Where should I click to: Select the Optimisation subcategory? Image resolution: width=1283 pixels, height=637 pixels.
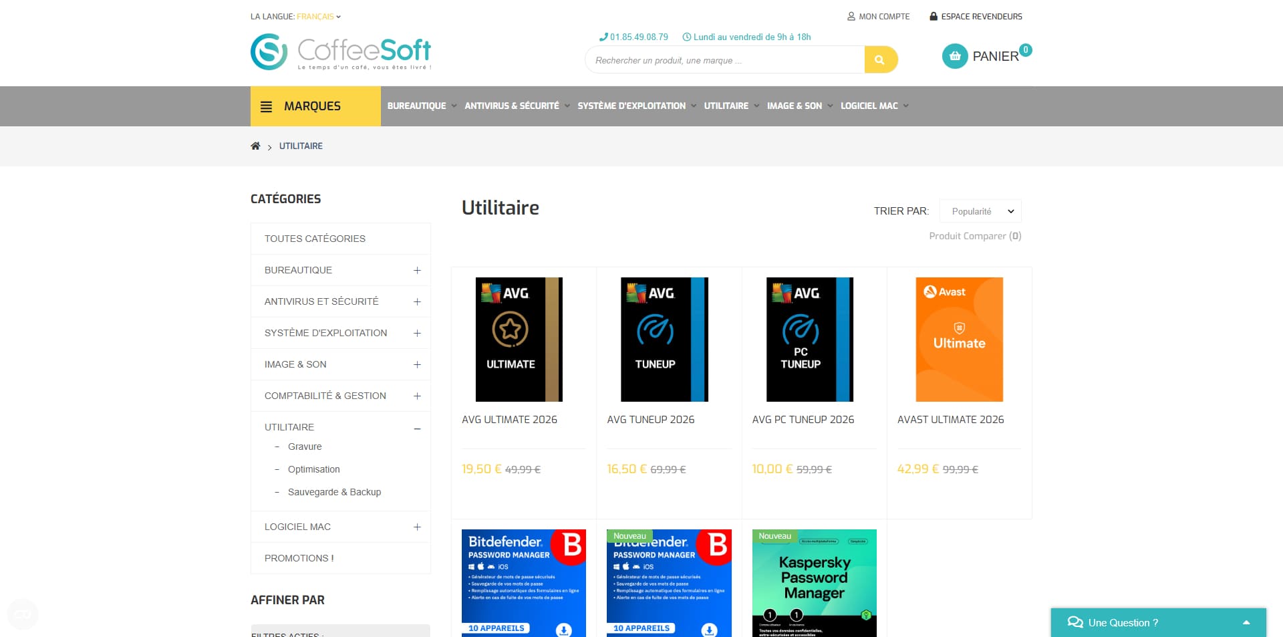click(x=314, y=469)
